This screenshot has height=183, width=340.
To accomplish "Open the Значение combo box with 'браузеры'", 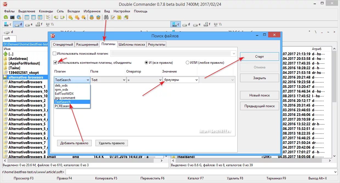I will click(181, 80).
